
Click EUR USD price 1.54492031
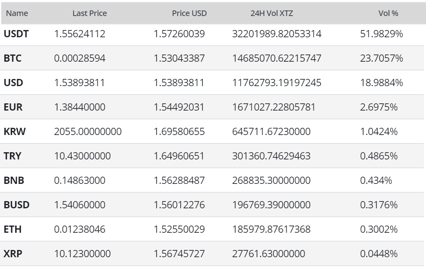tap(179, 107)
